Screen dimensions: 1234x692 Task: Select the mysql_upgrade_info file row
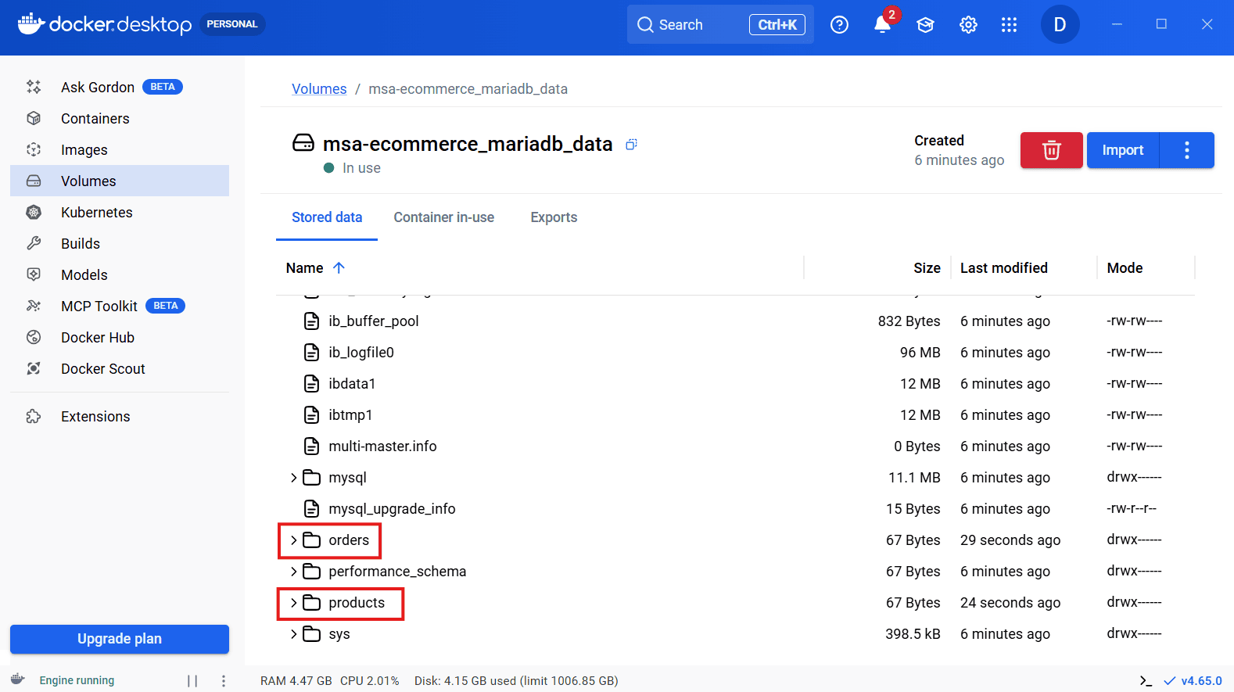pyautogui.click(x=735, y=509)
